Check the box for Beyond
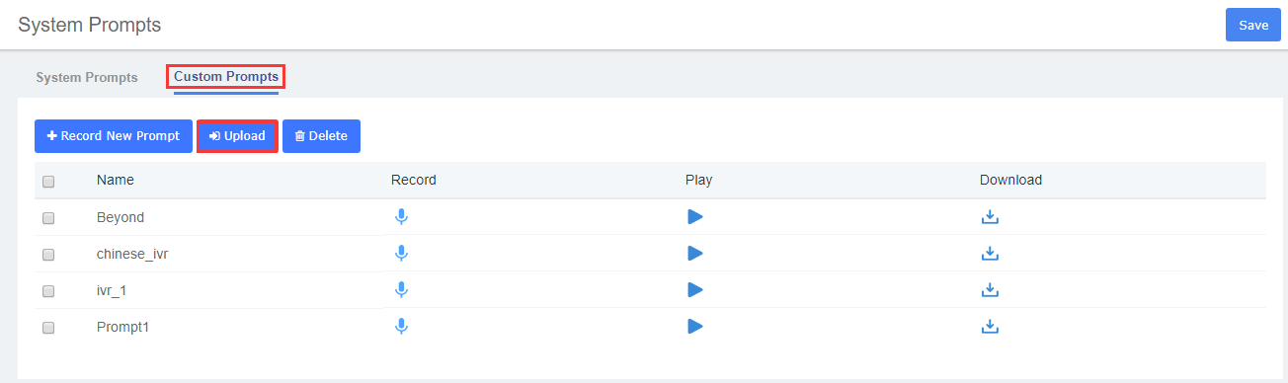Viewport: 1288px width, 383px height. tap(48, 218)
